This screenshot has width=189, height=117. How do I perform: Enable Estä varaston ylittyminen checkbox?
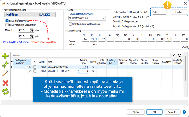coord(7,25)
